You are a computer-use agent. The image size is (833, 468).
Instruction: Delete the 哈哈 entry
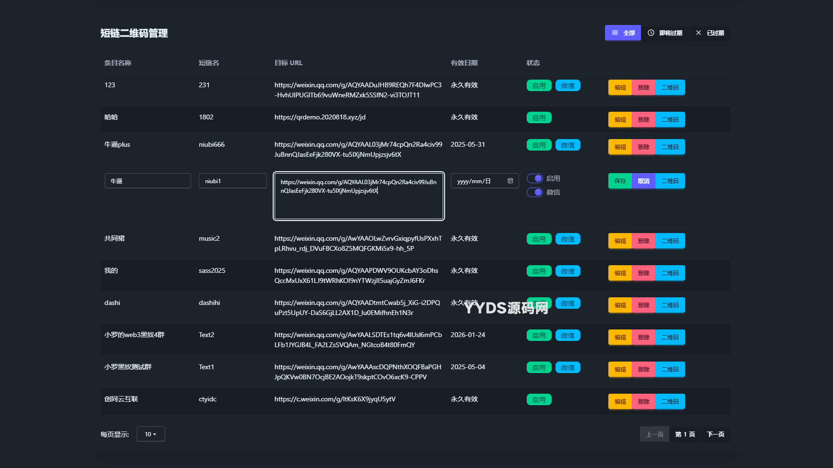643,120
